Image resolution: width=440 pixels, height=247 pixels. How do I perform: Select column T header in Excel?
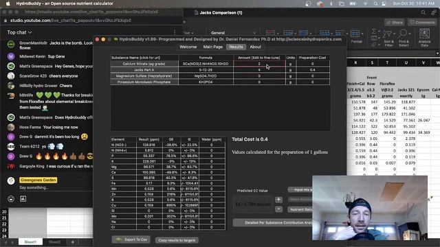387,62
